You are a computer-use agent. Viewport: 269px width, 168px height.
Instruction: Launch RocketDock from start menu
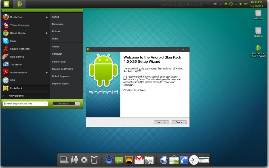25,88
